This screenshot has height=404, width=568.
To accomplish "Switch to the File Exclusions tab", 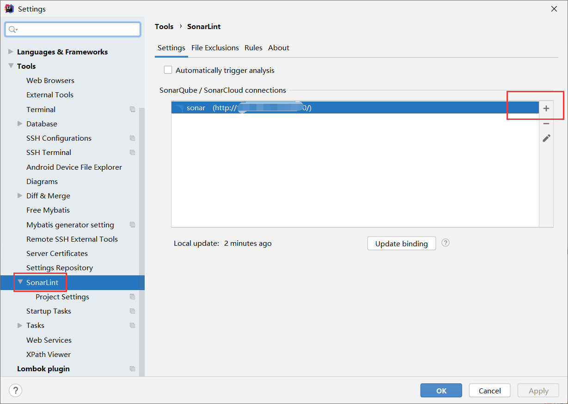I will 215,48.
